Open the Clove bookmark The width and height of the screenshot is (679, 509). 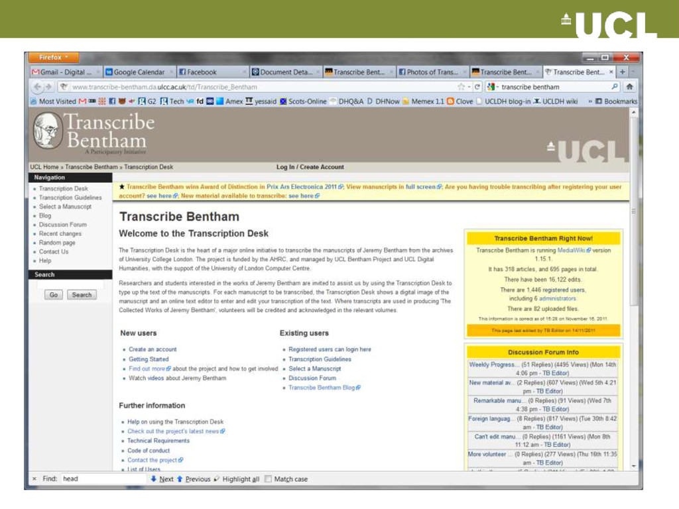(x=460, y=101)
